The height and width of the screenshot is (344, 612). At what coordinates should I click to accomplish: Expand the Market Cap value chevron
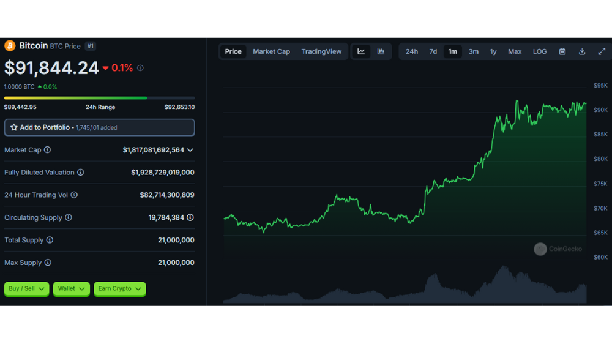tap(190, 150)
